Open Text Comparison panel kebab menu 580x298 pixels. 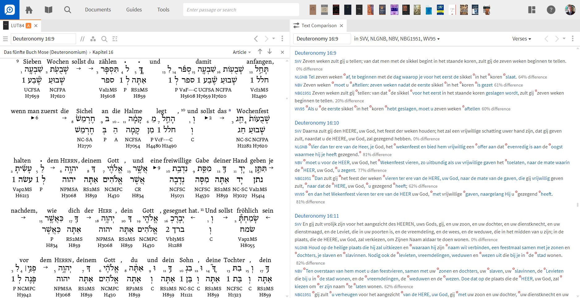click(x=573, y=39)
